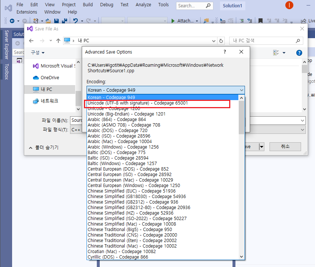315x267 pixels.
Task: Open the file type dropdown arrow
Action: pyautogui.click(x=302, y=130)
